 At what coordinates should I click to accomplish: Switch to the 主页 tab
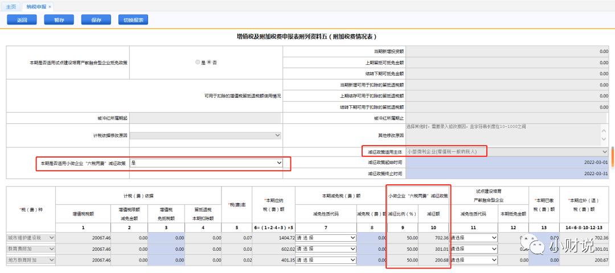click(x=11, y=7)
